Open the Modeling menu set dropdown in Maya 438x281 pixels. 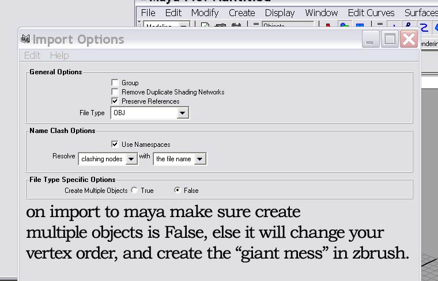[x=167, y=24]
